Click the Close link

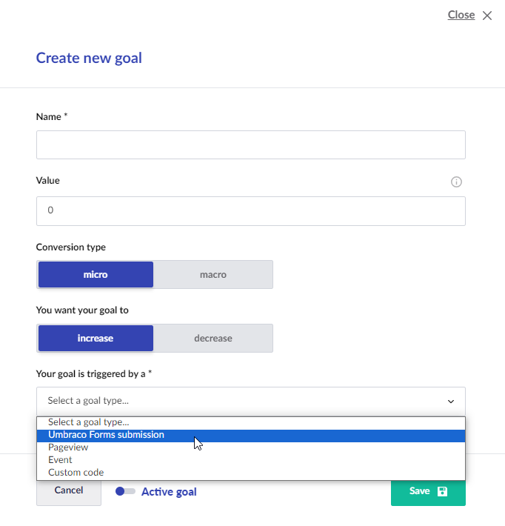461,15
